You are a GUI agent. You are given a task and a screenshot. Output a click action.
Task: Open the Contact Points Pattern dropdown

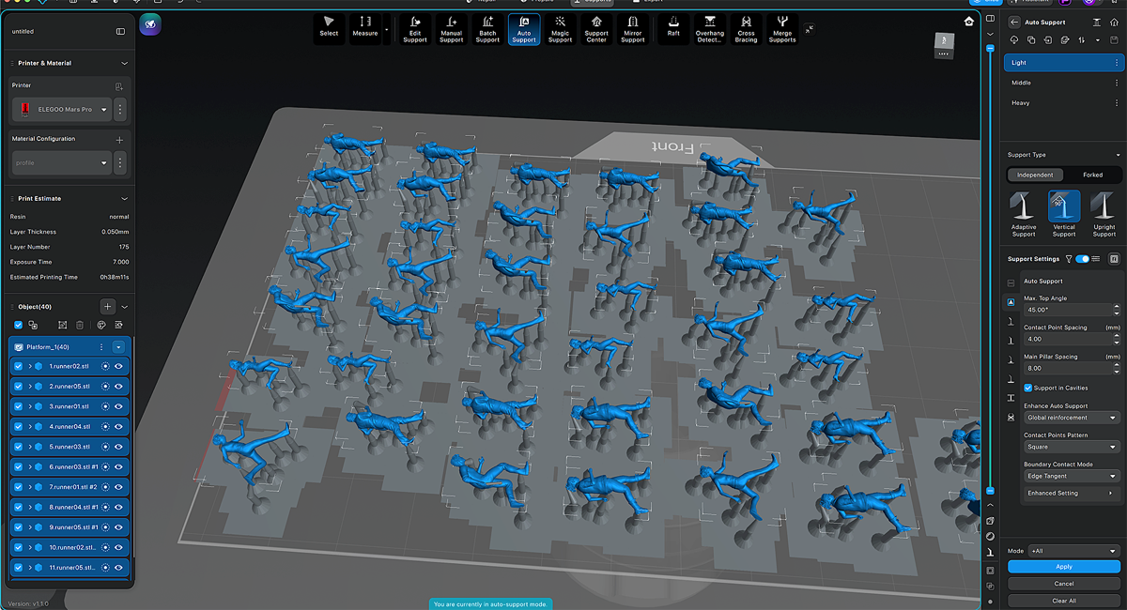pos(1071,447)
